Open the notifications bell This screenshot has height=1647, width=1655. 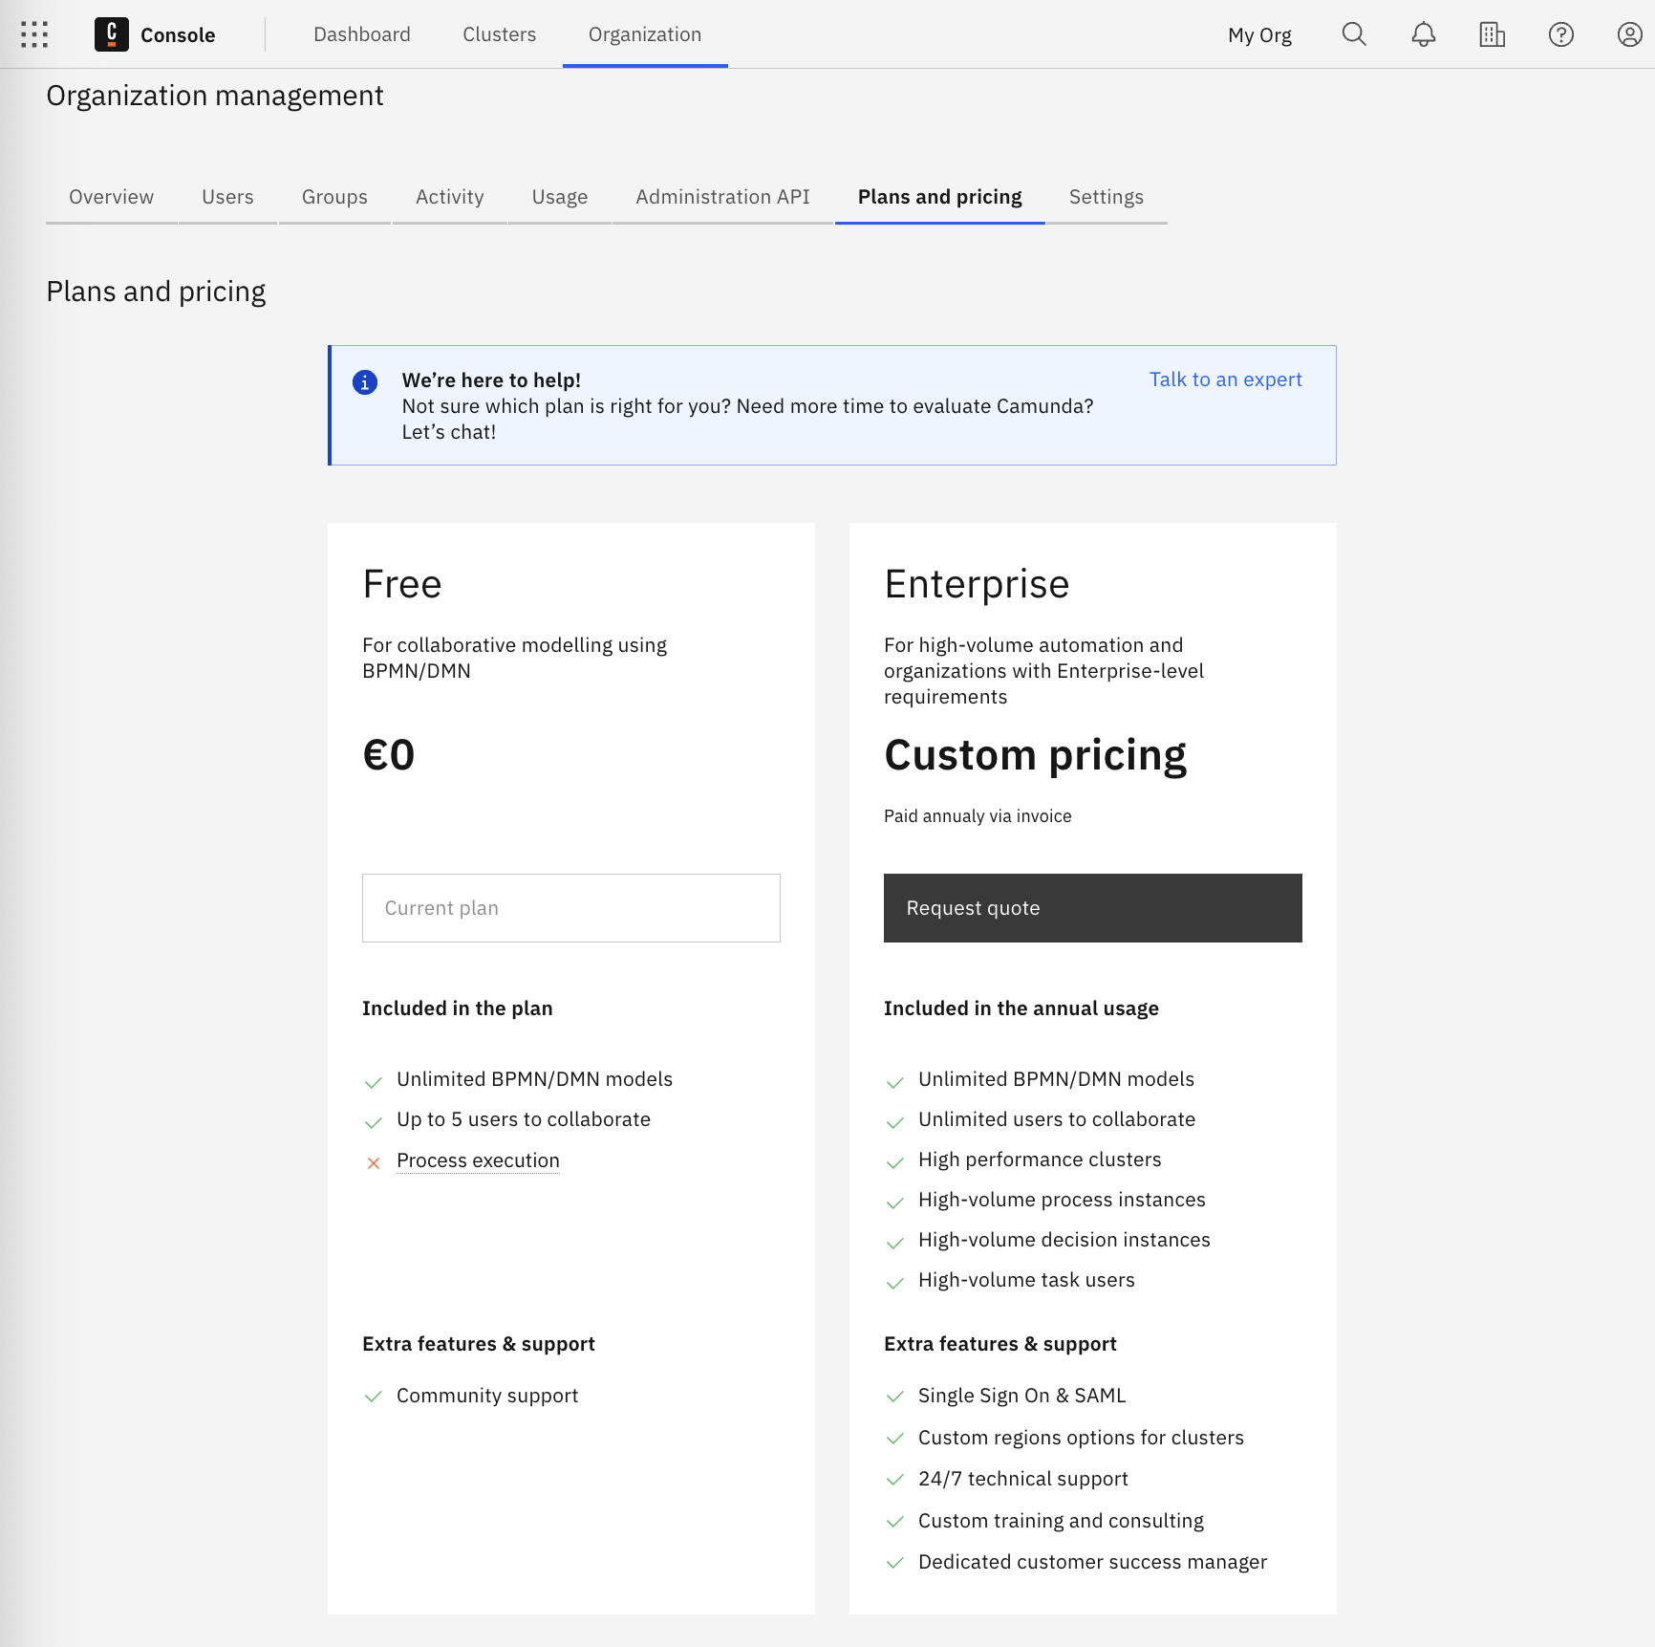pyautogui.click(x=1423, y=34)
